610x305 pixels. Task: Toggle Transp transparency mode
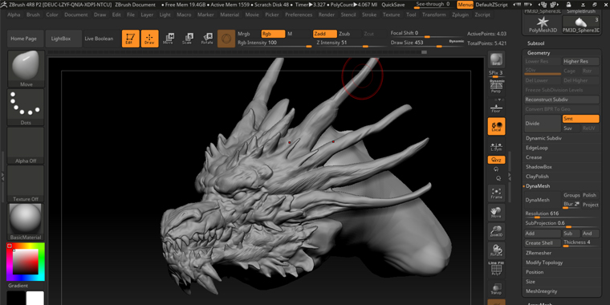(496, 288)
